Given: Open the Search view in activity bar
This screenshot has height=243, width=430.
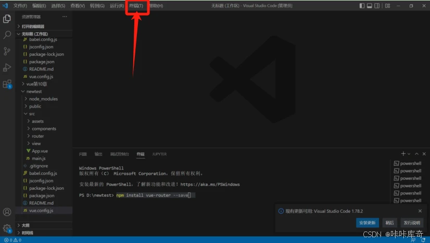Looking at the screenshot, I should pyautogui.click(x=7, y=35).
